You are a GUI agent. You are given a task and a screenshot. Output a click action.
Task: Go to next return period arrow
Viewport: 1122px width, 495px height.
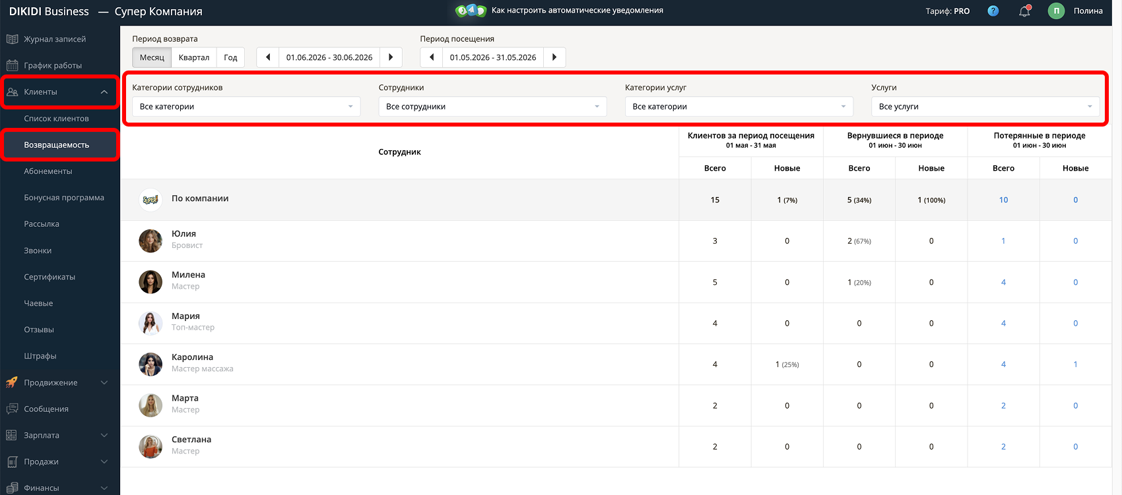click(391, 57)
